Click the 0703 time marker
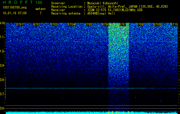The image size is (180, 114). pos(54,25)
